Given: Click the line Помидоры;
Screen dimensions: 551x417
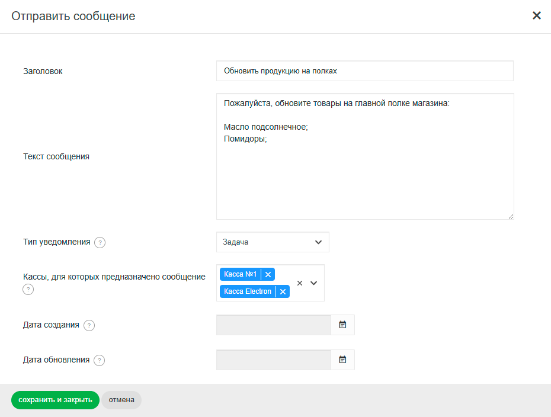Looking at the screenshot, I should click(245, 139).
